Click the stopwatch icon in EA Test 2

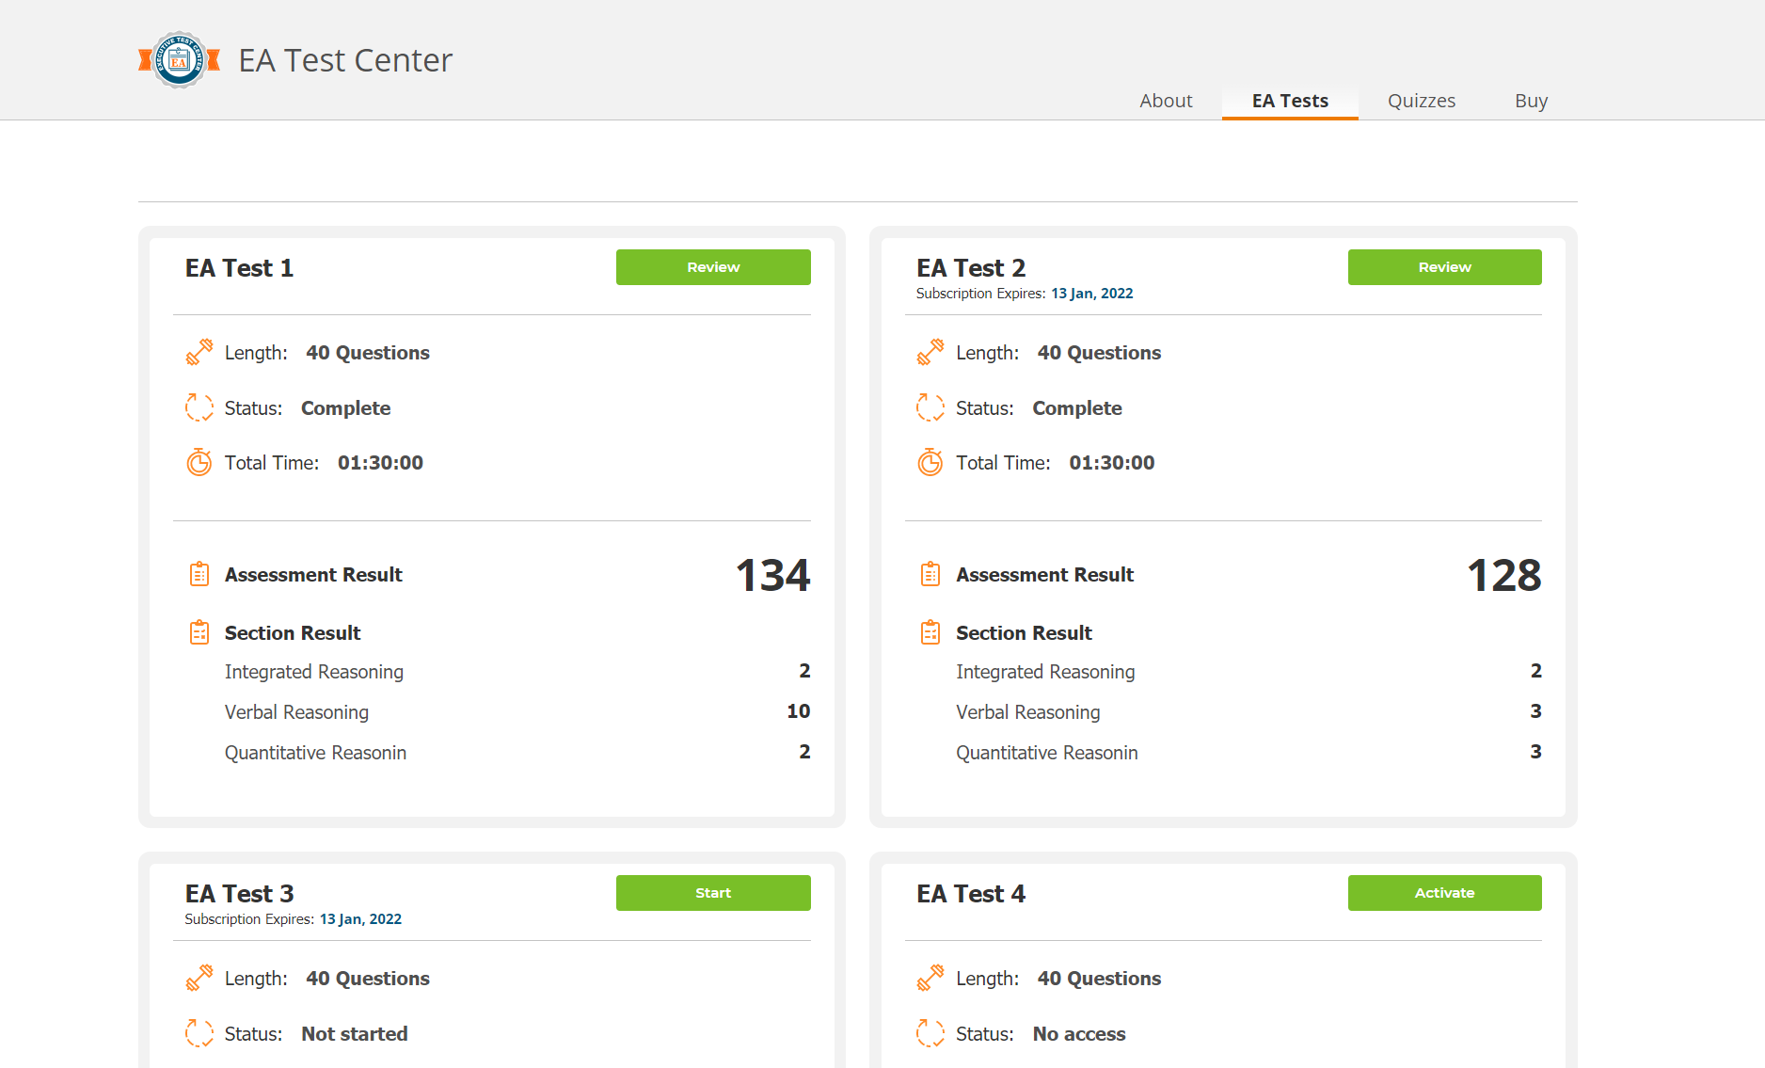[930, 462]
